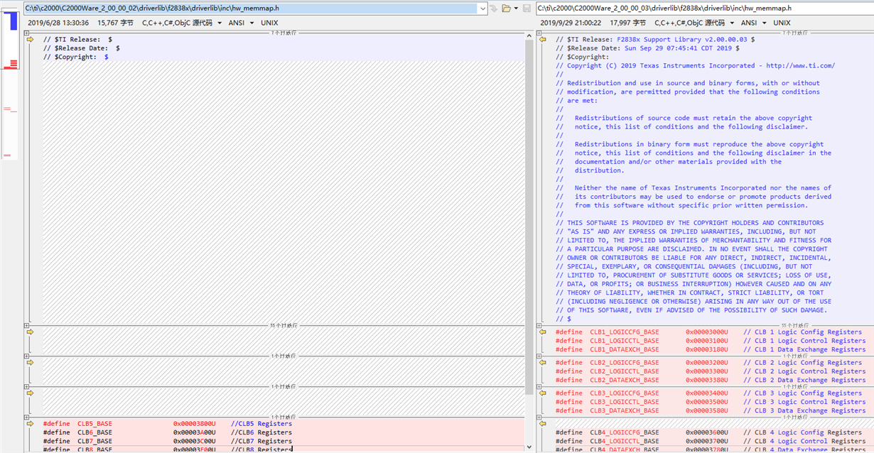Screen dimensions: 874x453
Task: Click the 'Redistribution and use in source and binary forms' line
Action: pos(687,83)
